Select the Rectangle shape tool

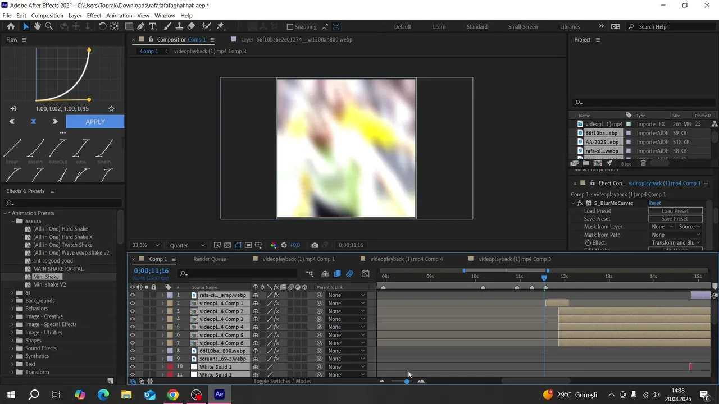point(129,26)
